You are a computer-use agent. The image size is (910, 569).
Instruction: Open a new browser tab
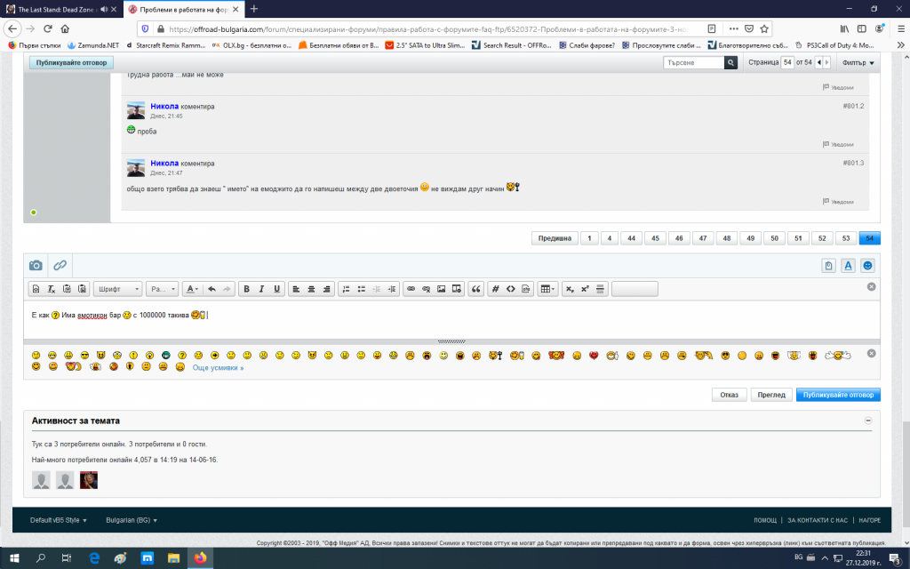tap(253, 9)
